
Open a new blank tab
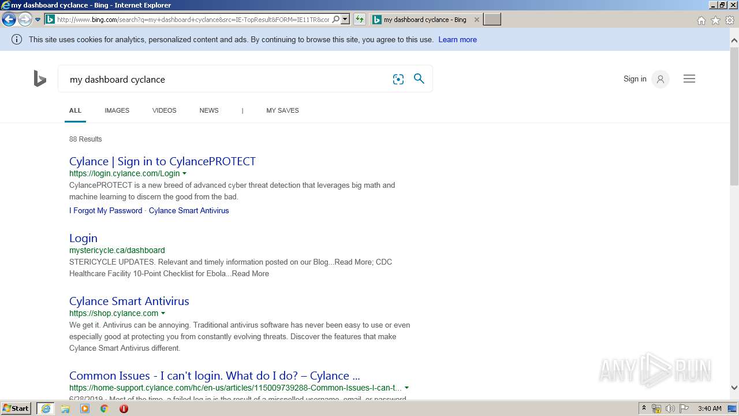pyautogui.click(x=492, y=20)
